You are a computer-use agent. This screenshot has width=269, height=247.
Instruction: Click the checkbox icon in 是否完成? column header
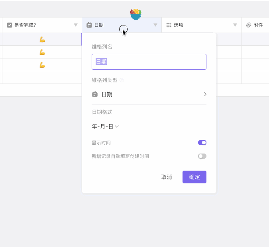click(x=10, y=25)
